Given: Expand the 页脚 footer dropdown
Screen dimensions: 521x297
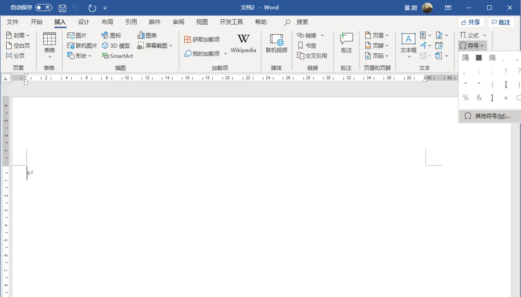Looking at the screenshot, I should (387, 45).
